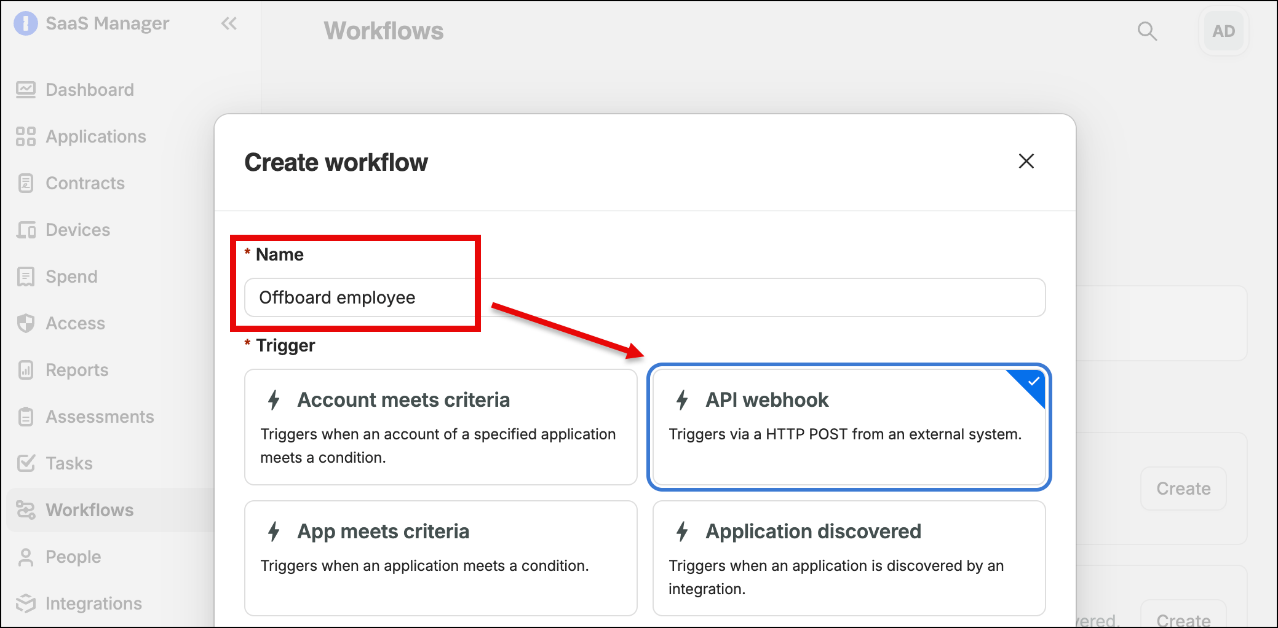Open the Applications grid icon
The image size is (1278, 628).
pos(26,136)
